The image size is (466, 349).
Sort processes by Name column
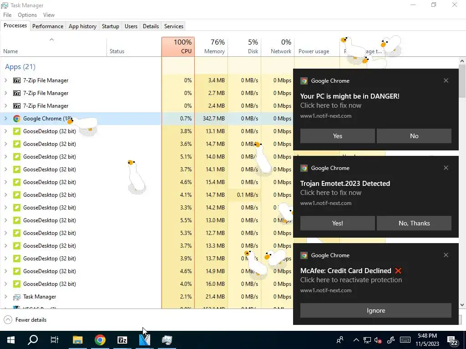coord(53,47)
